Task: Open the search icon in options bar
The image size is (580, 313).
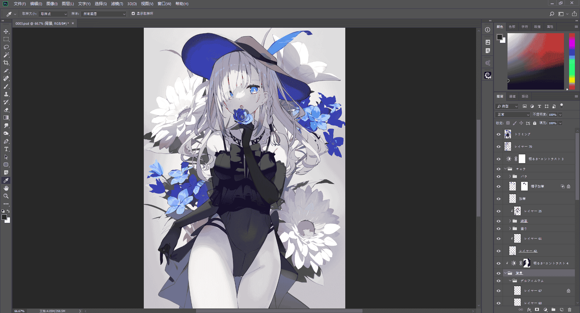Action: tap(552, 14)
